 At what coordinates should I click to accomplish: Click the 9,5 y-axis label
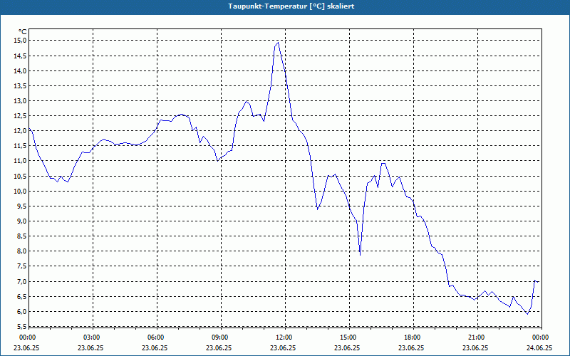coord(21,206)
